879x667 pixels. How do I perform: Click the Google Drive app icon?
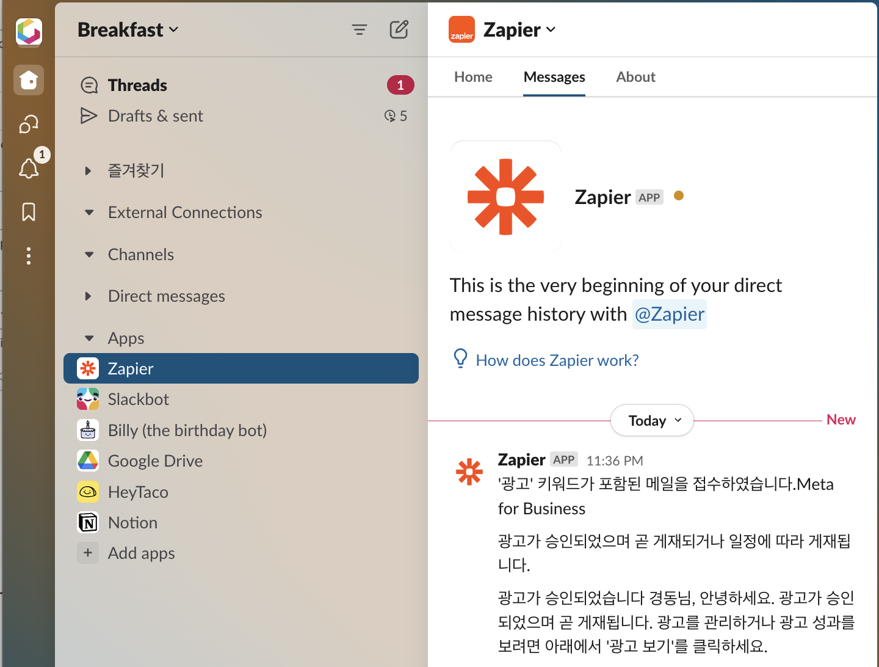(88, 461)
